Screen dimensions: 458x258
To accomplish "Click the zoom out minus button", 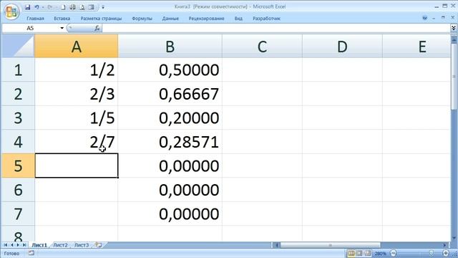I will click(393, 253).
